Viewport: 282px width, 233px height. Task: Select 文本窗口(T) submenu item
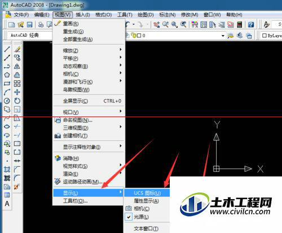146,228
